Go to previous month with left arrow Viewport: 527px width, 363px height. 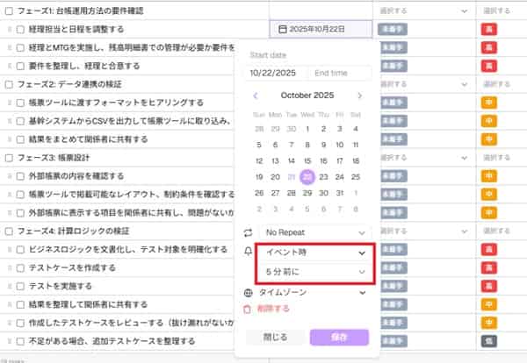tap(255, 96)
